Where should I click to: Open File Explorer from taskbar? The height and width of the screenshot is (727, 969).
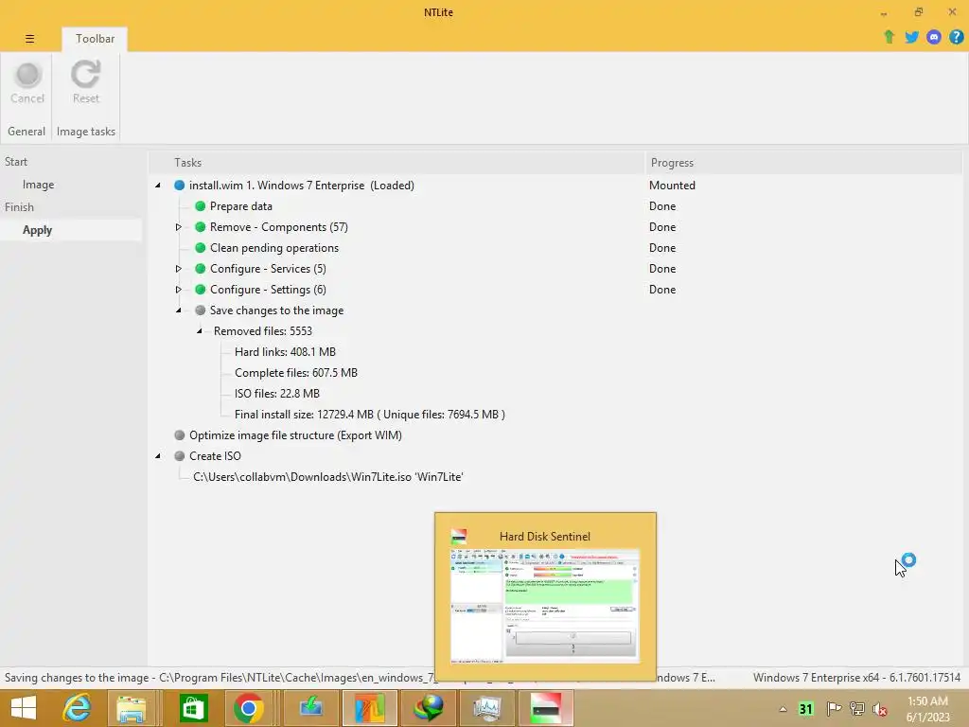click(x=131, y=708)
